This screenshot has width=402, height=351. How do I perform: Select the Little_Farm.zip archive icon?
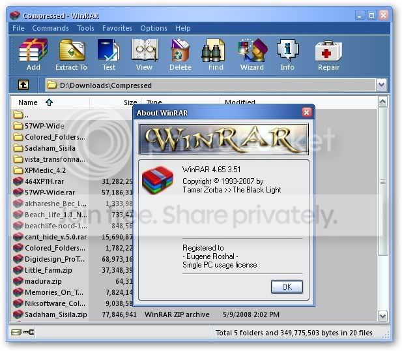[18, 270]
